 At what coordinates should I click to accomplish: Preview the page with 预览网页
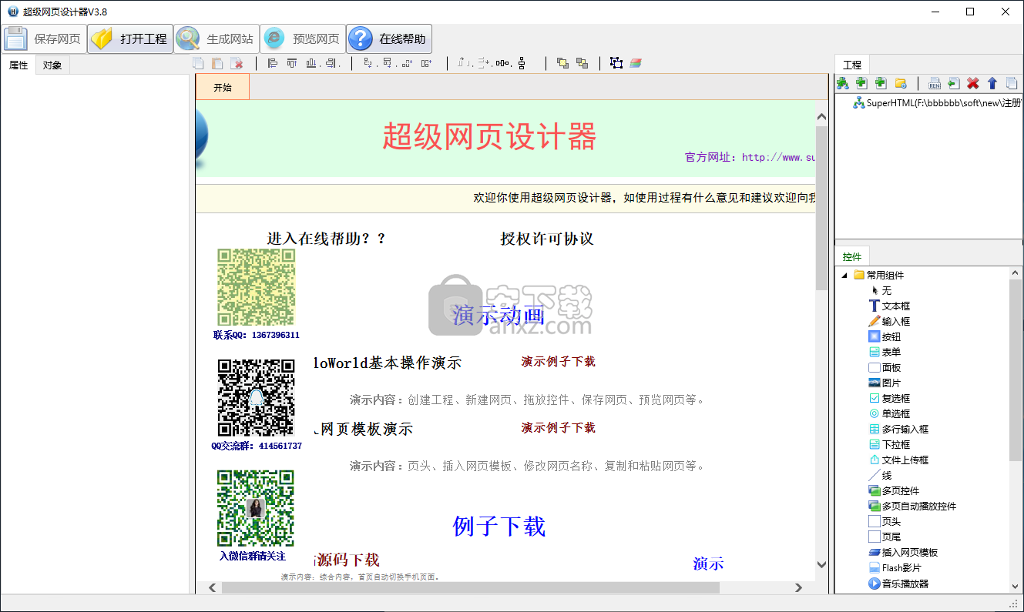click(302, 38)
